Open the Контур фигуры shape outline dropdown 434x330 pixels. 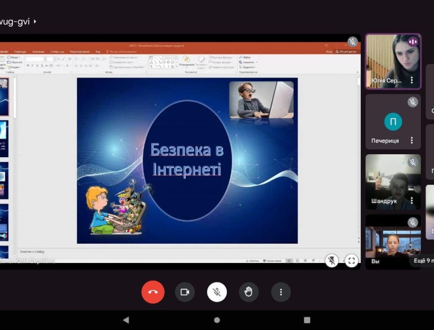[x=220, y=62]
